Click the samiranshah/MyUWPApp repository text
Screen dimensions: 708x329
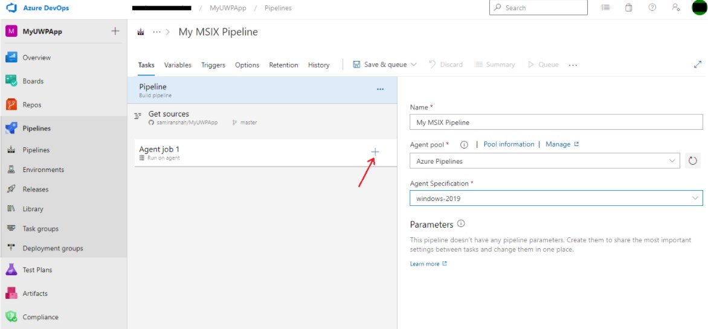click(x=187, y=123)
